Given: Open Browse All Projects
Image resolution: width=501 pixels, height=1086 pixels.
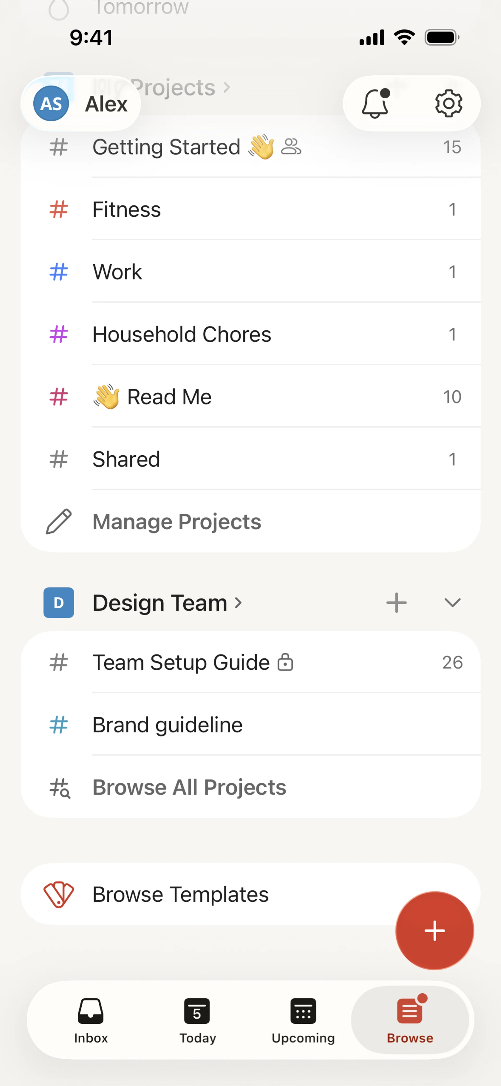Looking at the screenshot, I should click(189, 787).
